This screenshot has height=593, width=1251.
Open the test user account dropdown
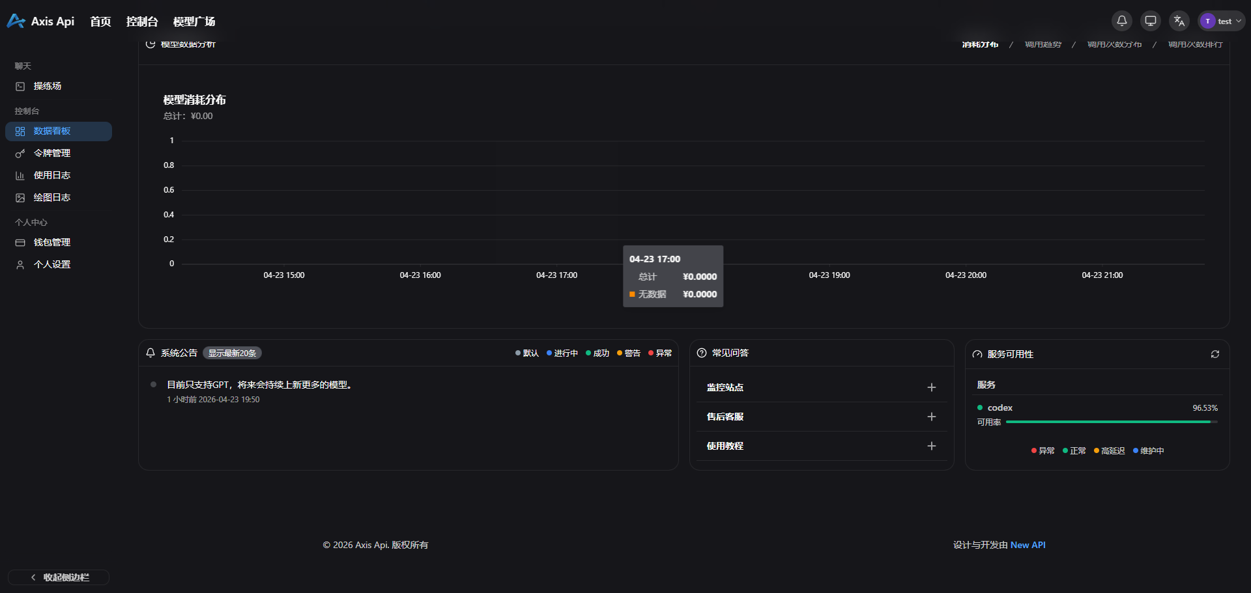pos(1222,21)
